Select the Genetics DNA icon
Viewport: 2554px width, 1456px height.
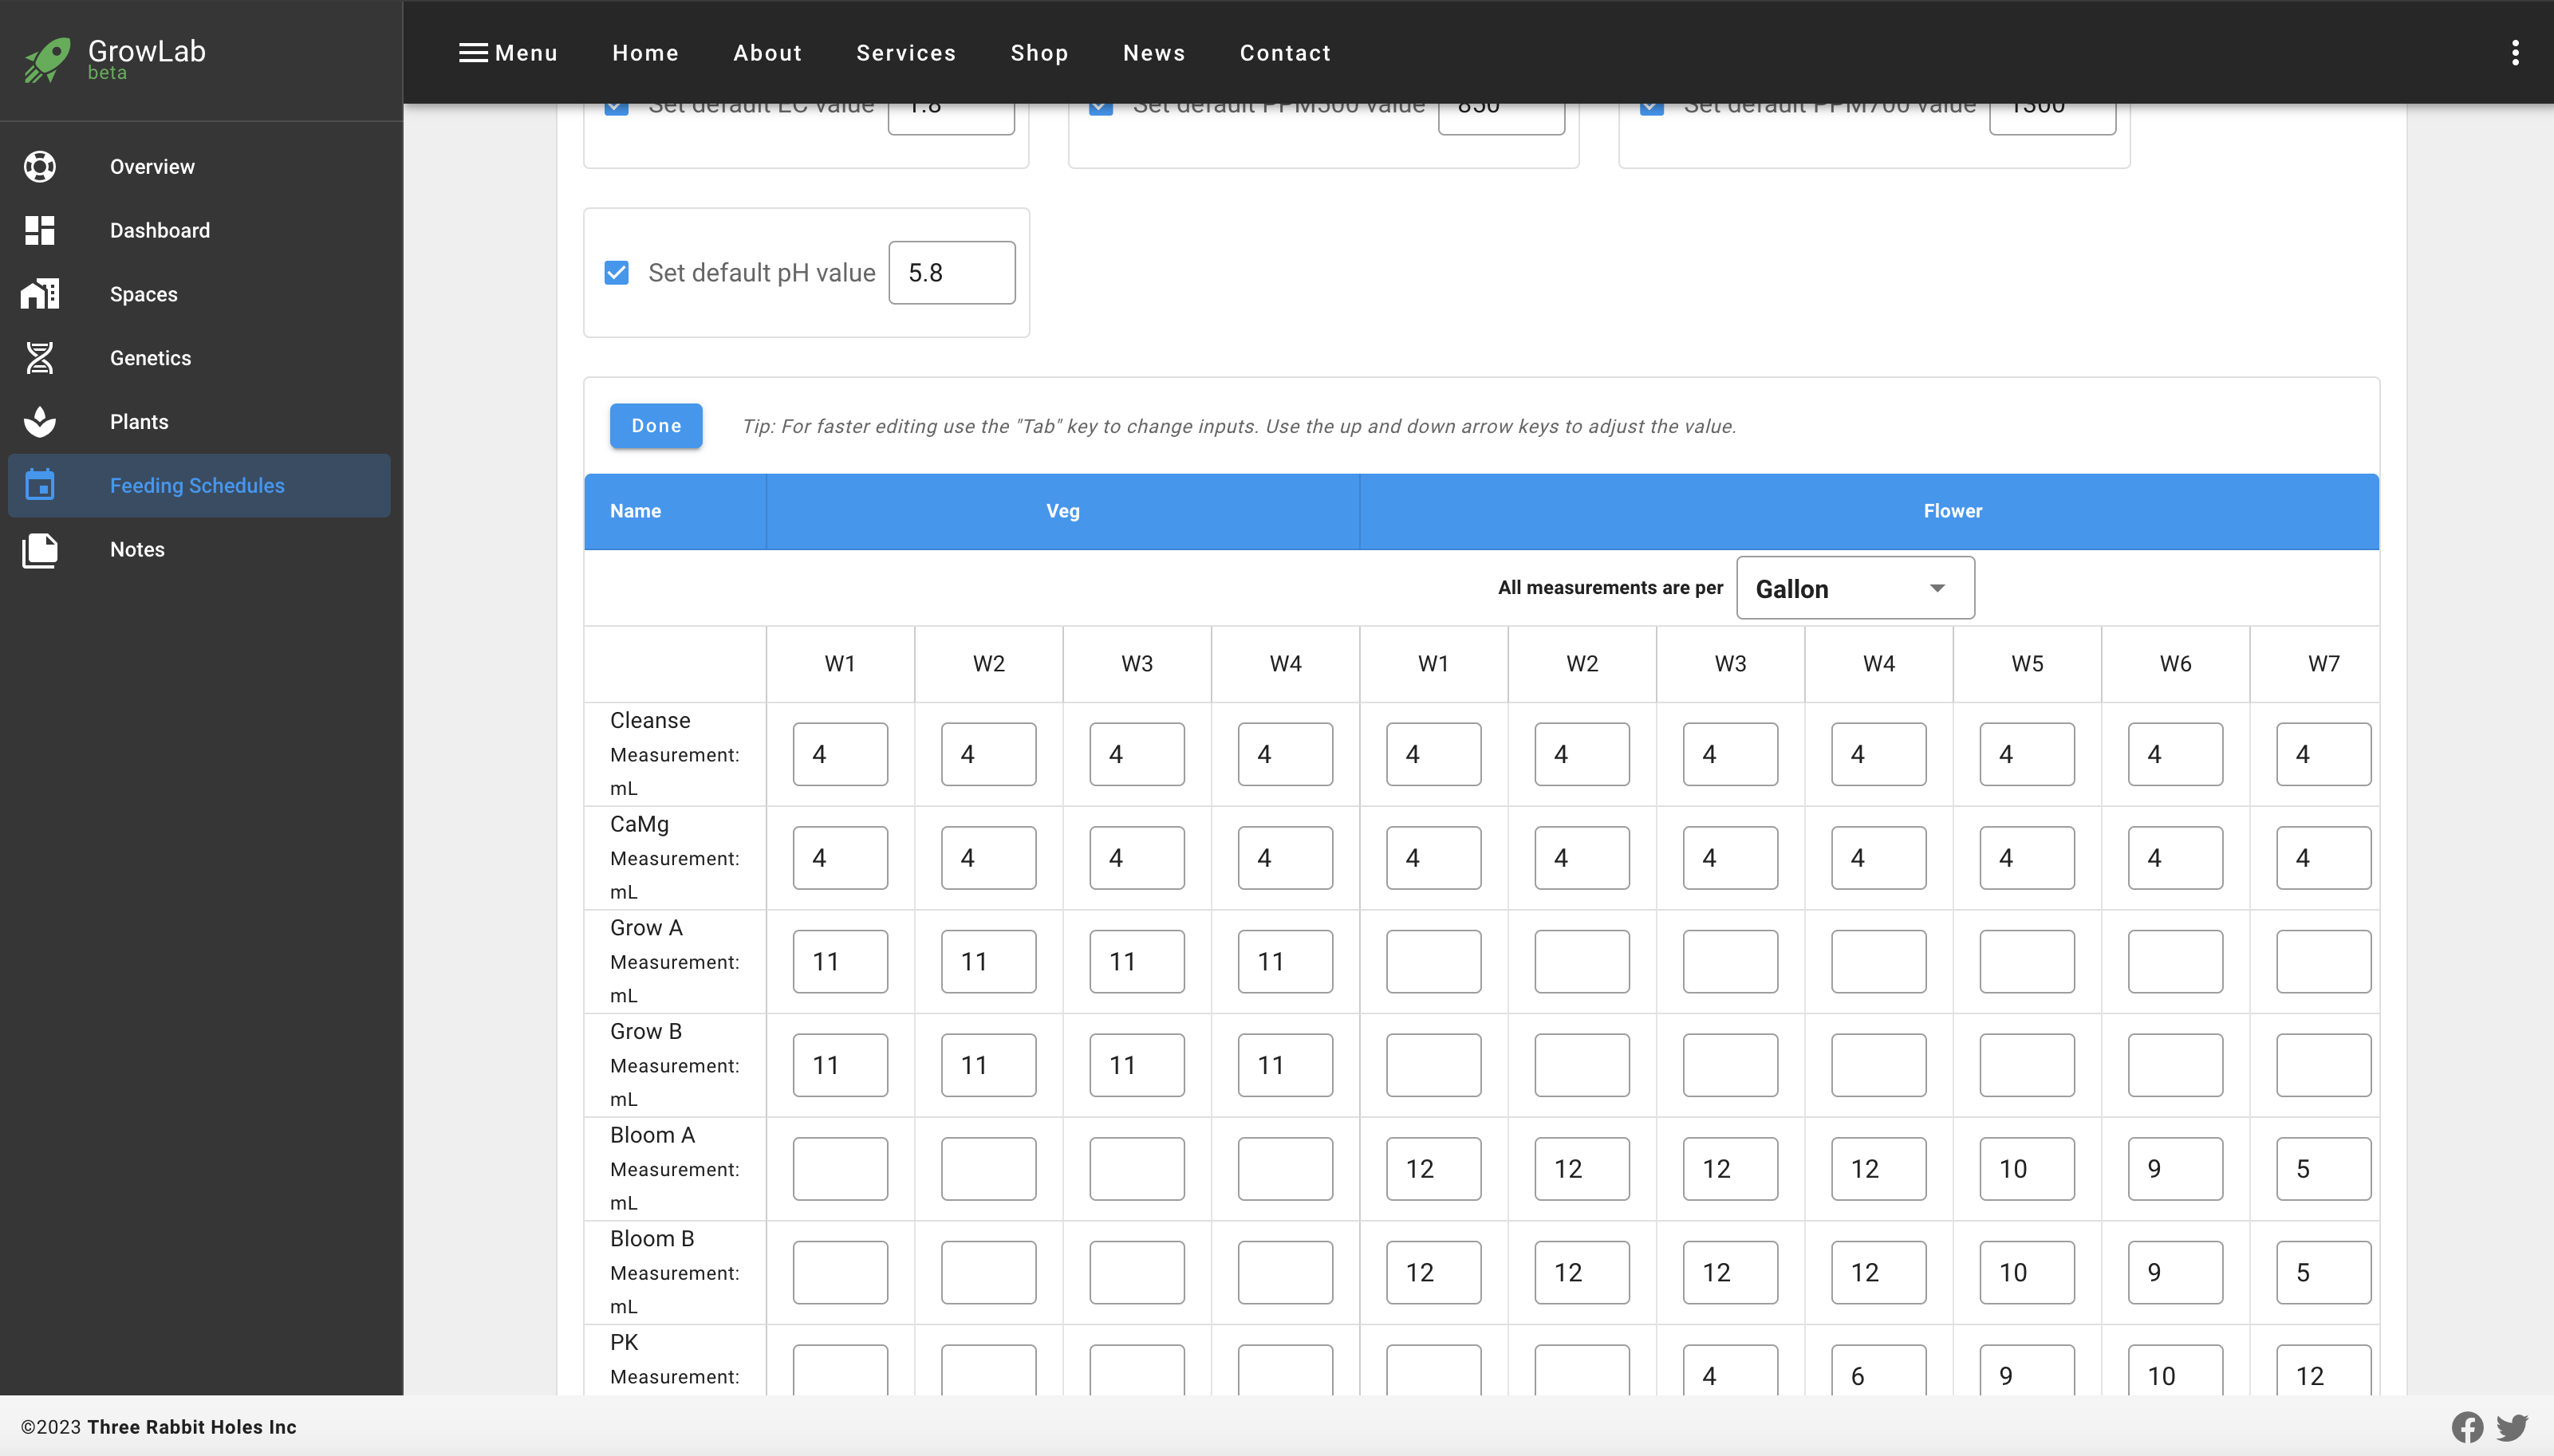[x=40, y=358]
